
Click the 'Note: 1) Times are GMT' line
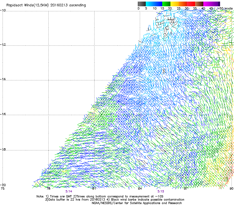click(100, 196)
